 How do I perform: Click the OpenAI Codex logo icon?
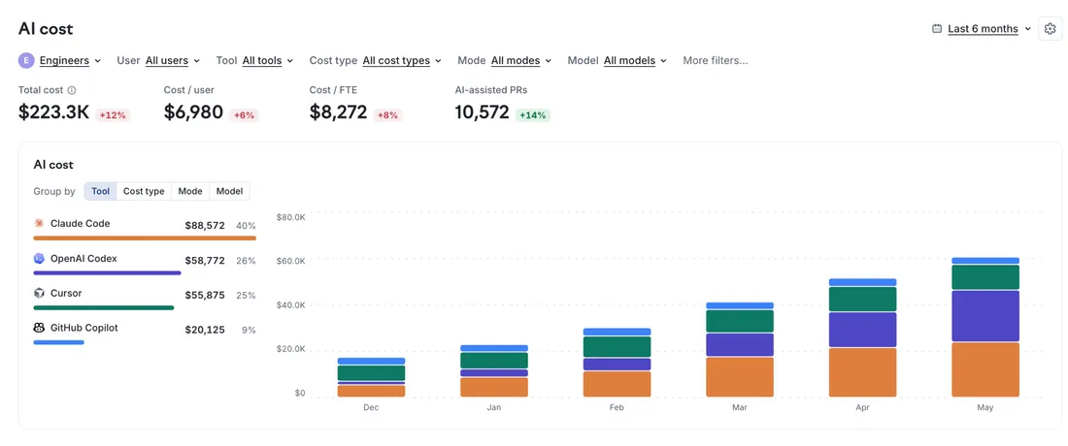pyautogui.click(x=39, y=258)
